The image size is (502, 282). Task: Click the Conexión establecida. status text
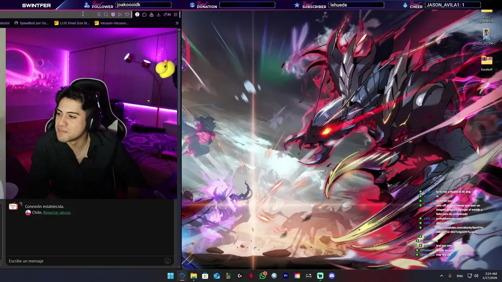pos(44,206)
